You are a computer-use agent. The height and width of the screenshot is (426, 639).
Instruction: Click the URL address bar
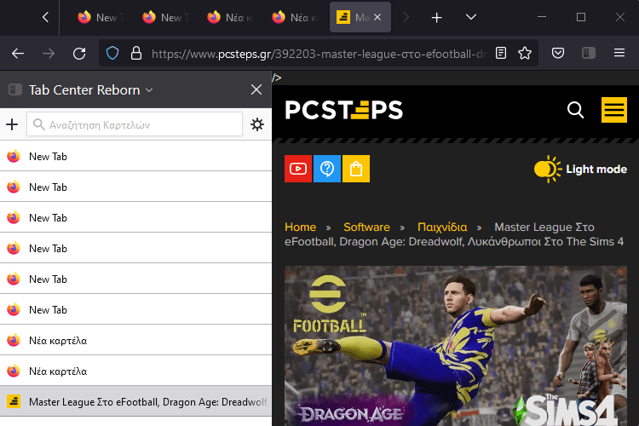319,54
